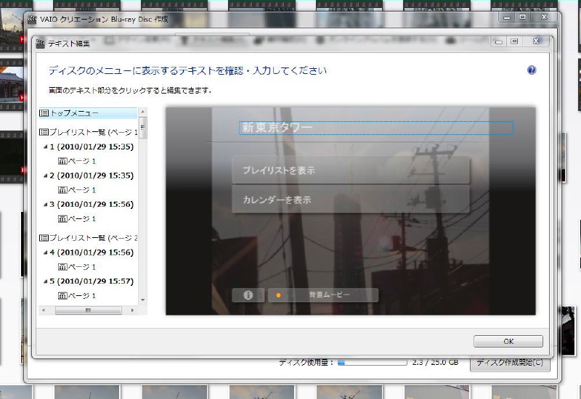Click the page icon beside playlist 1's ページ 1

(62, 161)
